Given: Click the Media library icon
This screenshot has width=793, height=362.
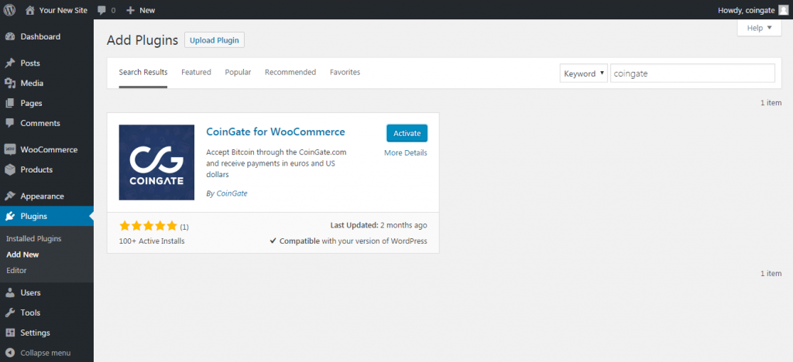Looking at the screenshot, I should pos(9,84).
